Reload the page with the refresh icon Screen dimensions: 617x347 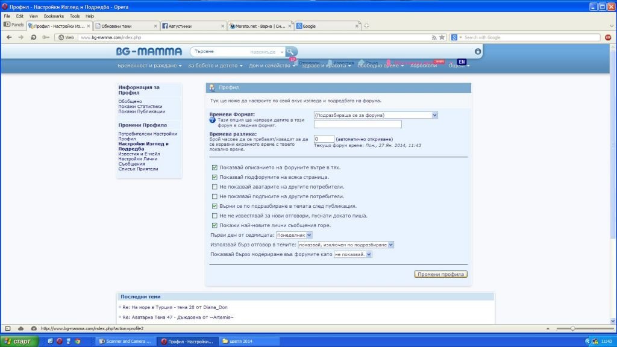tap(34, 37)
